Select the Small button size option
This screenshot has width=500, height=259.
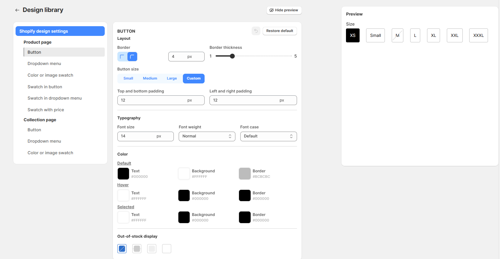(128, 79)
